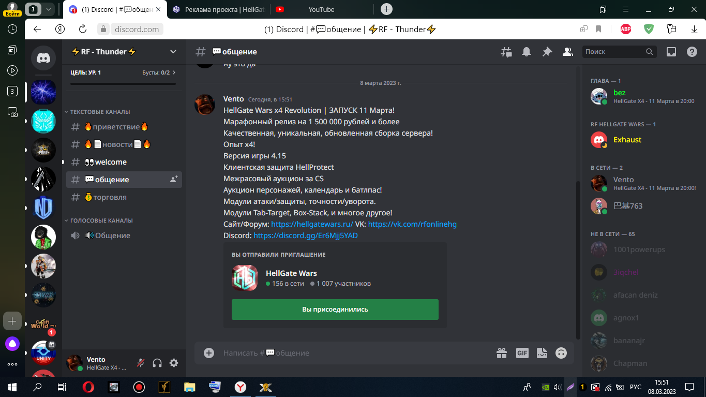Toggle headphones deafen in user panel
The width and height of the screenshot is (706, 397).
pyautogui.click(x=157, y=363)
